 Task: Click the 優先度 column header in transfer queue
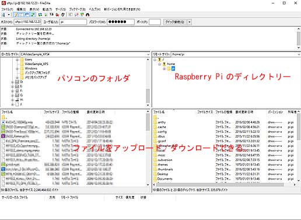tap(130, 197)
